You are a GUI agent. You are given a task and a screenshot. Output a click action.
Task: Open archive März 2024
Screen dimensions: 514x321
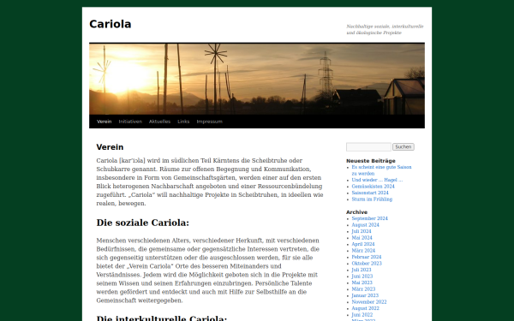point(363,251)
